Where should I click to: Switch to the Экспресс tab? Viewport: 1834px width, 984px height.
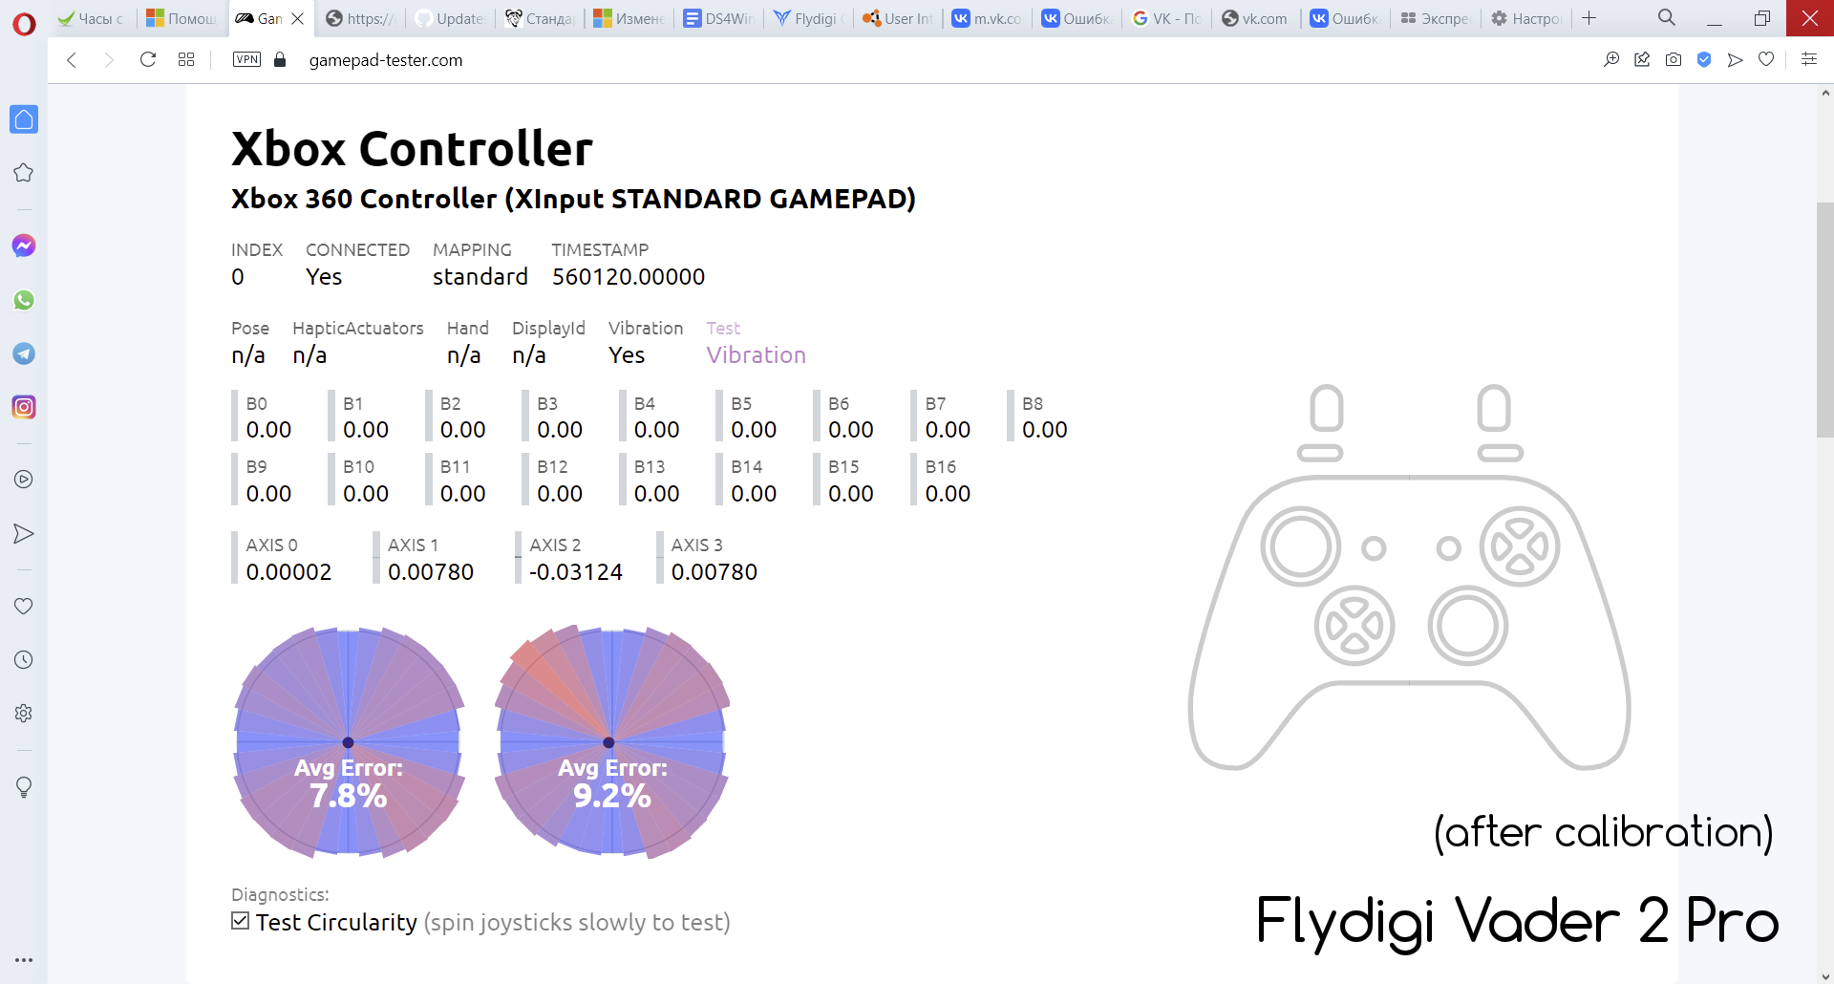point(1436,18)
